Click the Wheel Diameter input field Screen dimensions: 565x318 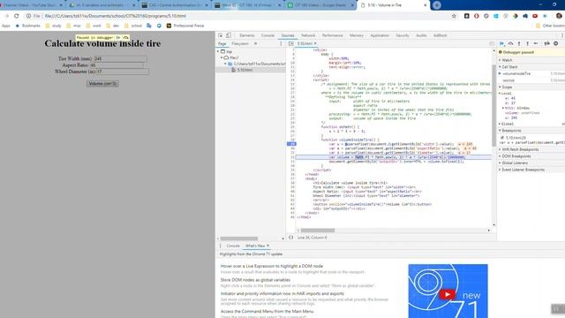pos(122,72)
